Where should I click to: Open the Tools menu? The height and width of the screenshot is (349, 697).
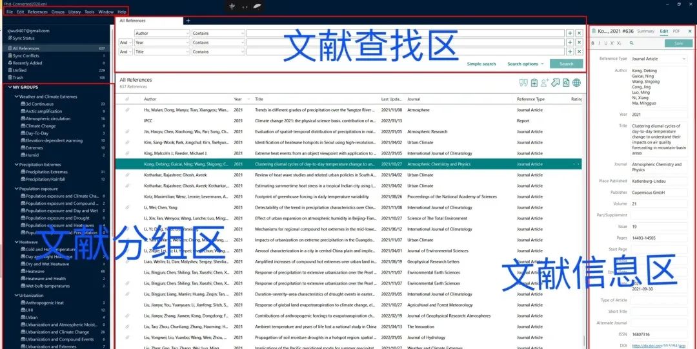[x=89, y=12]
